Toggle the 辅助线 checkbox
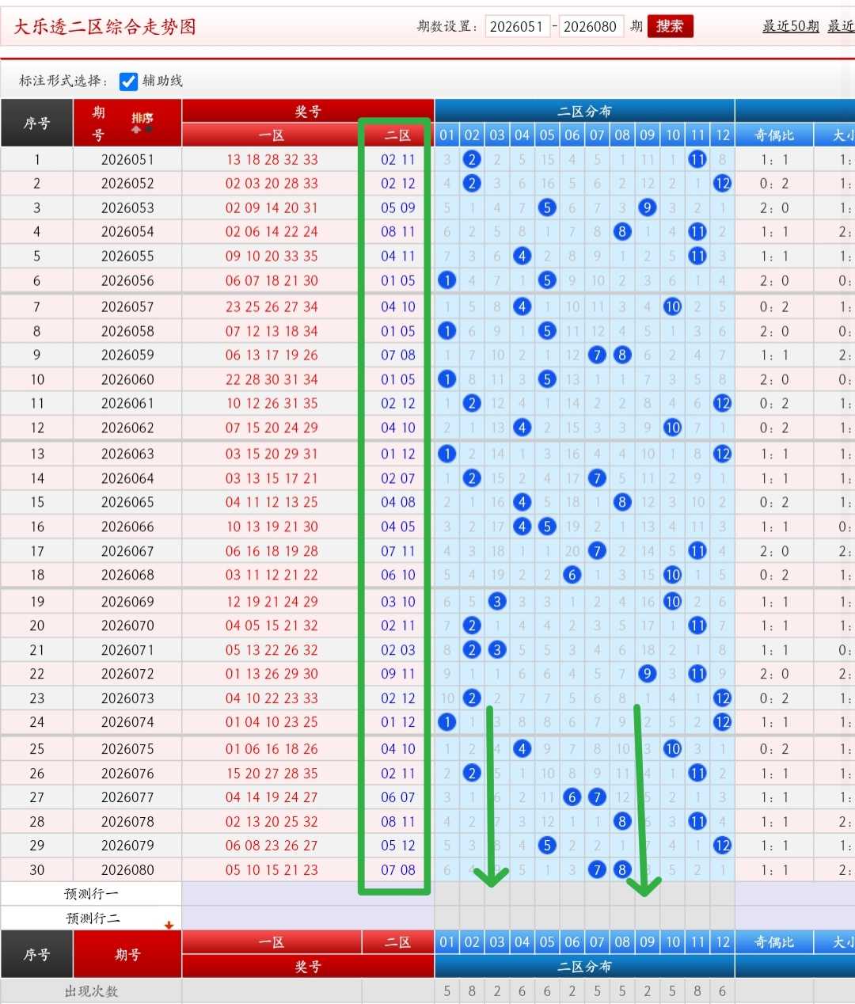The width and height of the screenshot is (855, 1004). pyautogui.click(x=128, y=81)
